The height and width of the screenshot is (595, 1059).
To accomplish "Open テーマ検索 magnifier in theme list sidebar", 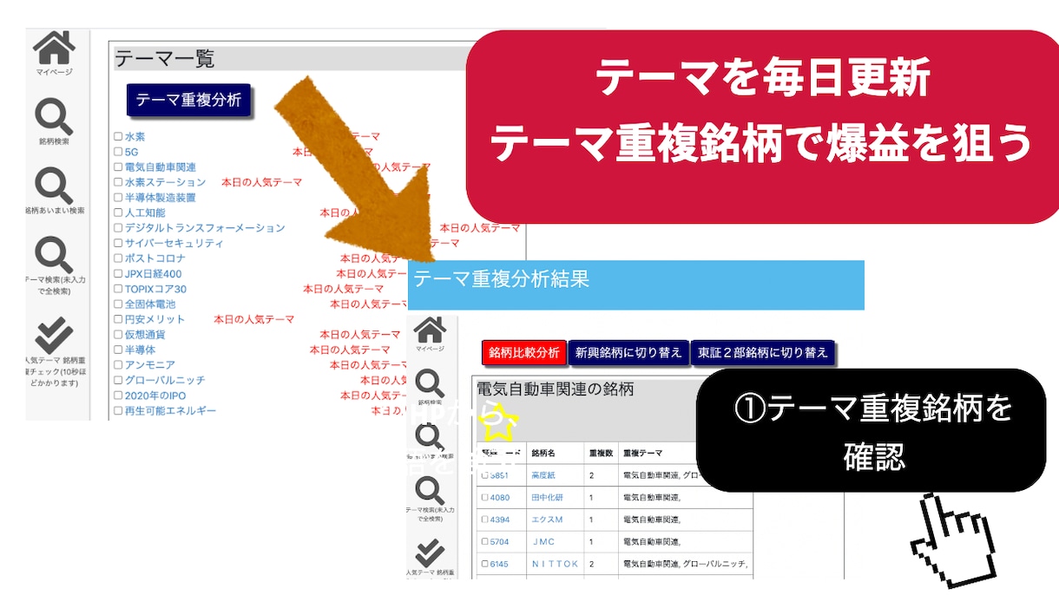I will click(x=54, y=254).
